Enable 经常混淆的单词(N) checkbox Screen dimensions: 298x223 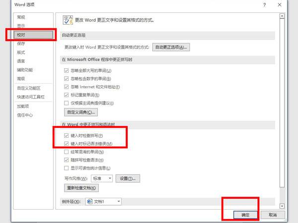[x=66, y=152]
